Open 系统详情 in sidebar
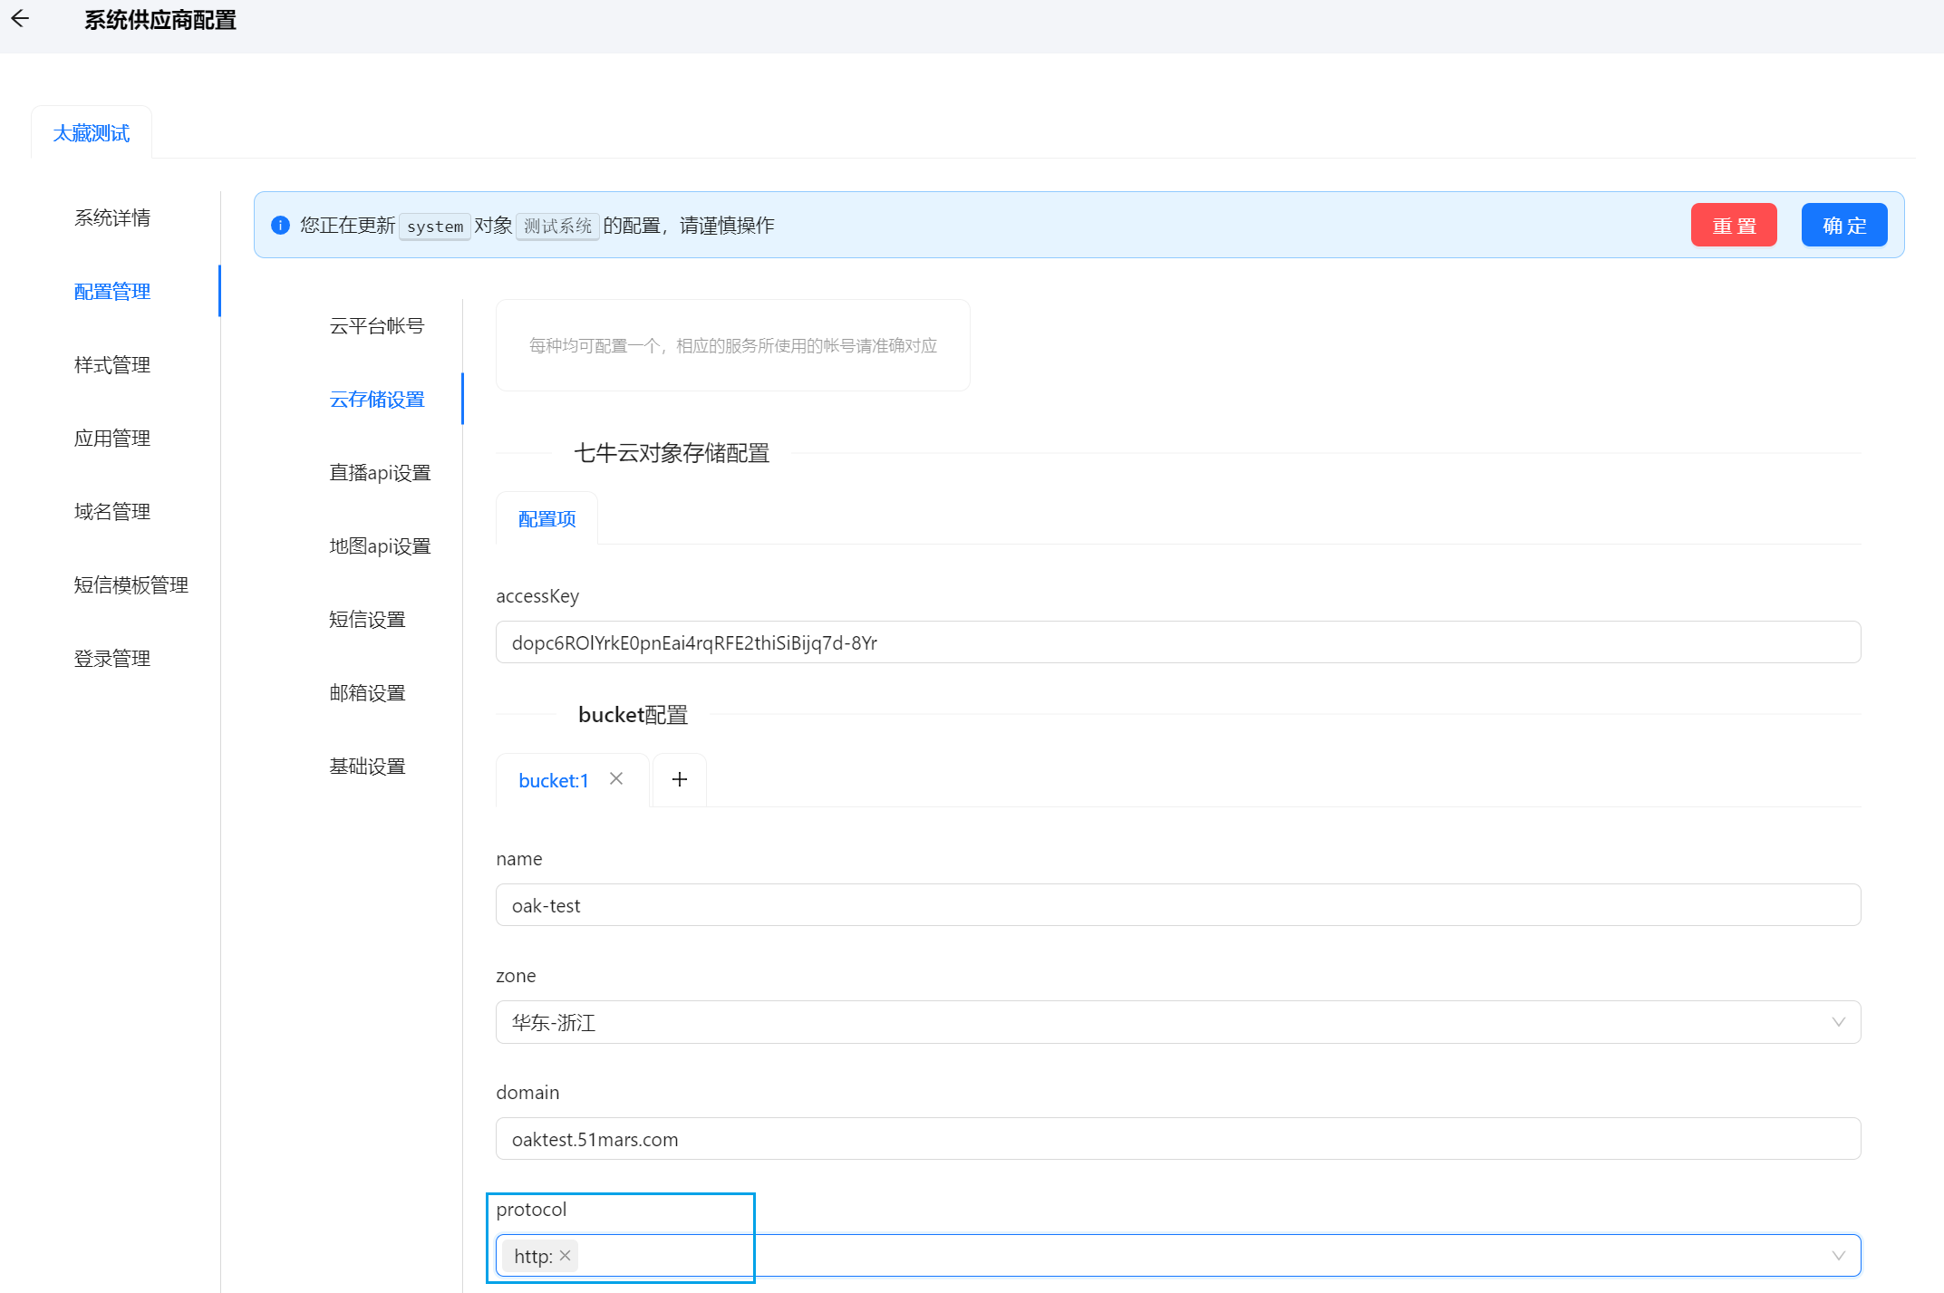The image size is (1944, 1293). [x=112, y=217]
